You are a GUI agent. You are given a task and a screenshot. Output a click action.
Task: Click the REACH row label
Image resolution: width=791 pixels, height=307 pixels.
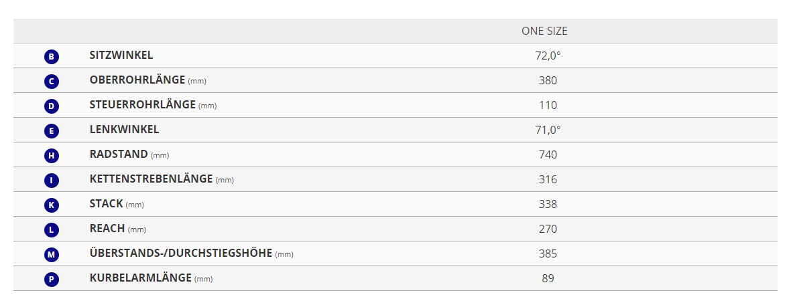click(x=107, y=229)
